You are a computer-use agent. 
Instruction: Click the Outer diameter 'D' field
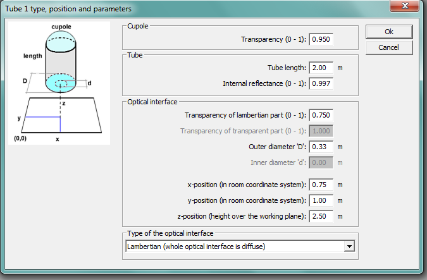coord(321,147)
